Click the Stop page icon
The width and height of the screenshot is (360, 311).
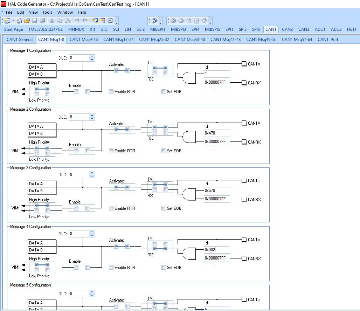tap(189, 21)
